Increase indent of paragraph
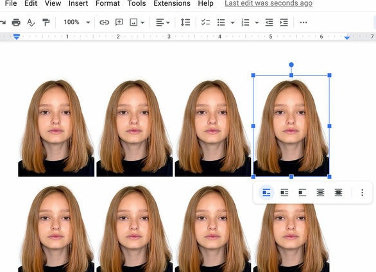376x272 pixels. click(x=284, y=22)
